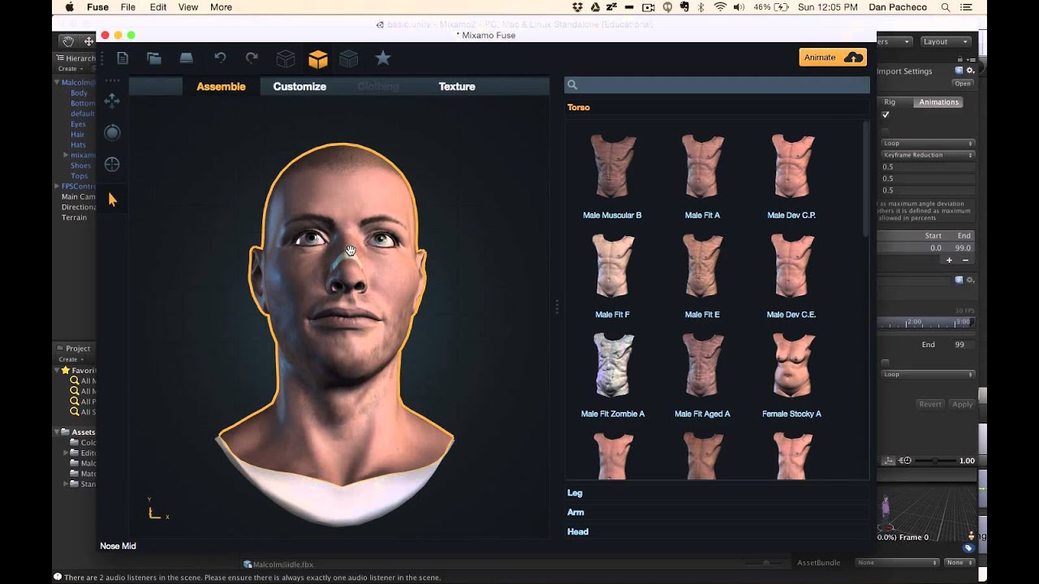Click the playback speed clock icon
This screenshot has height=584, width=1039.
coord(907,461)
